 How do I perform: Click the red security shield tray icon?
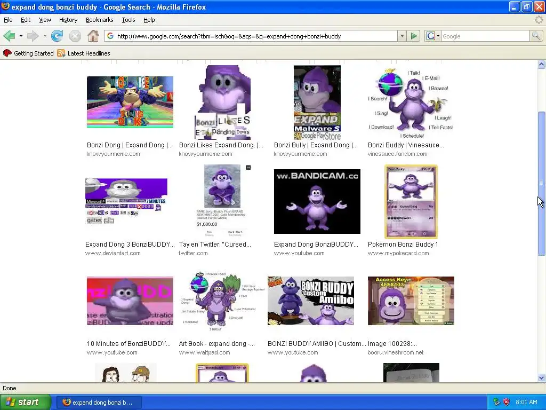coord(507,402)
